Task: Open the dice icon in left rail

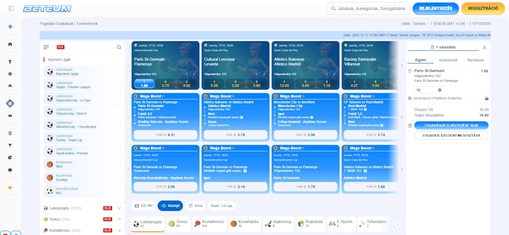Action: (10, 104)
